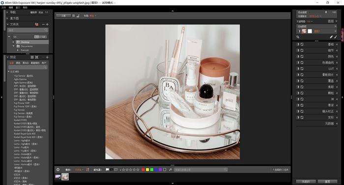Open the 布局 layout dropdown
The height and width of the screenshot is (185, 344).
[92, 16]
